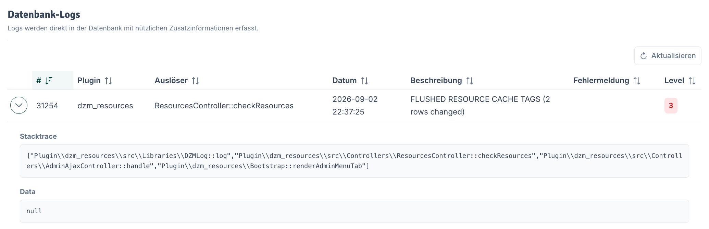The image size is (709, 229).
Task: Select the dzm_resources plugin cell
Action: click(105, 106)
